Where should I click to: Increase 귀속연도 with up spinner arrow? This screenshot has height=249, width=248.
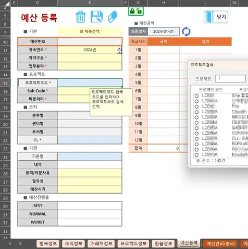(119, 49)
